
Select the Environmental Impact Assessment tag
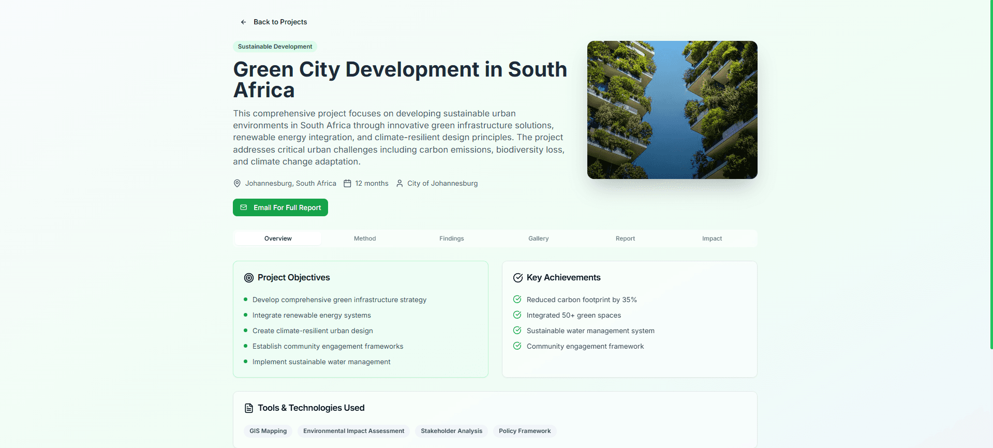point(354,431)
